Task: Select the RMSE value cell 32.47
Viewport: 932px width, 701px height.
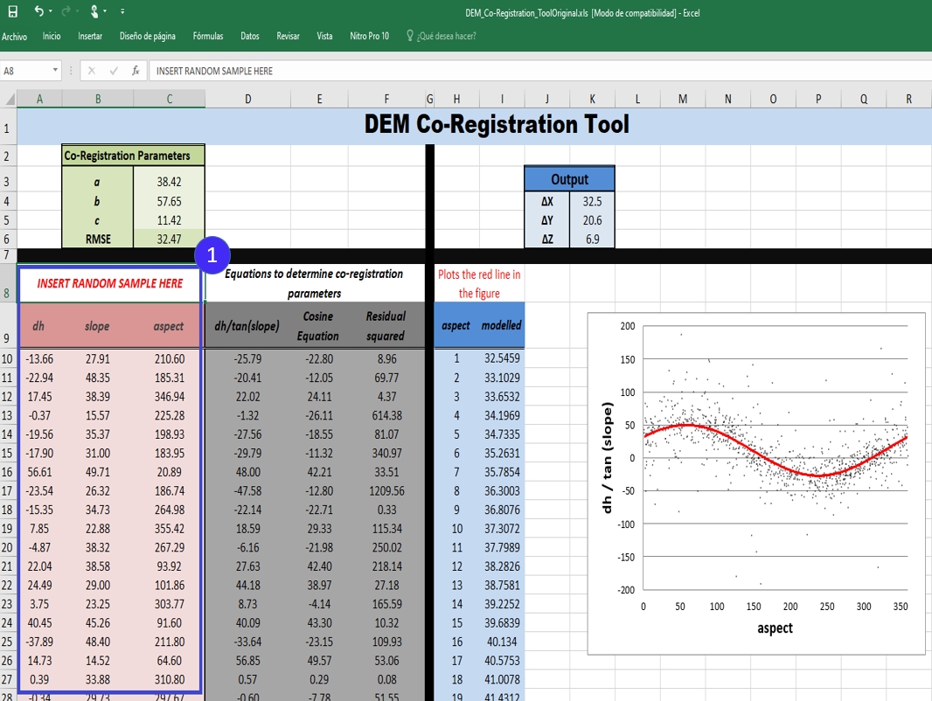Action: pyautogui.click(x=169, y=238)
